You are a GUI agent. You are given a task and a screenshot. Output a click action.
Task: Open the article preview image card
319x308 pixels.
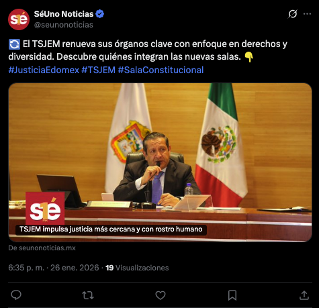point(160,162)
